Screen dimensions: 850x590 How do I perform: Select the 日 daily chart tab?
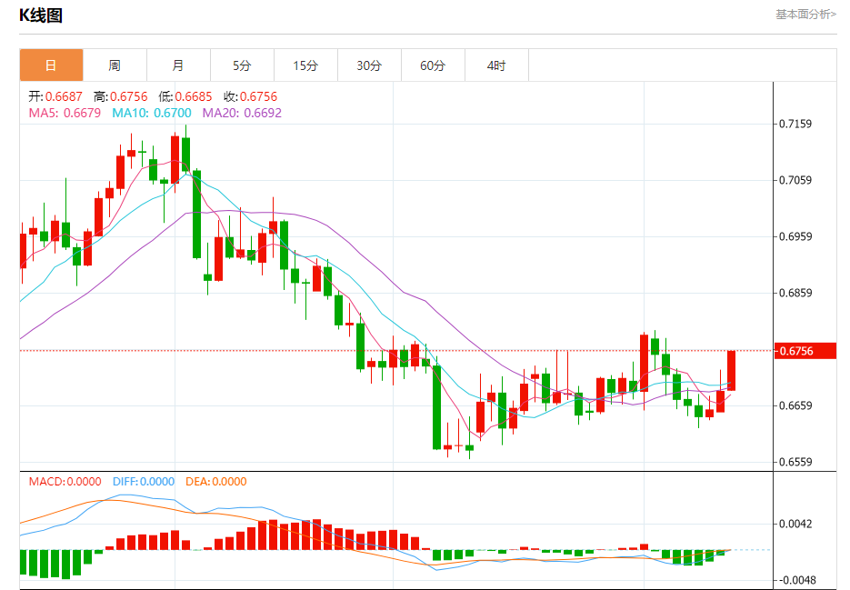click(x=51, y=65)
